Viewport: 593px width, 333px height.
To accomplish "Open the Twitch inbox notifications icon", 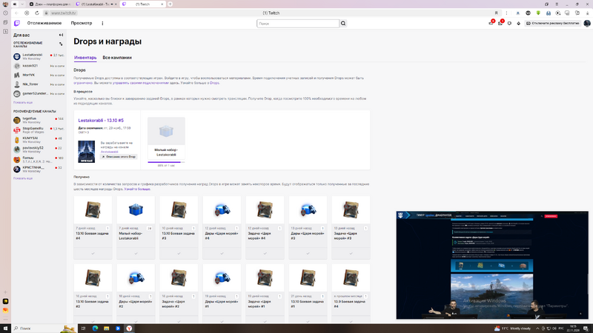I will tap(500, 23).
